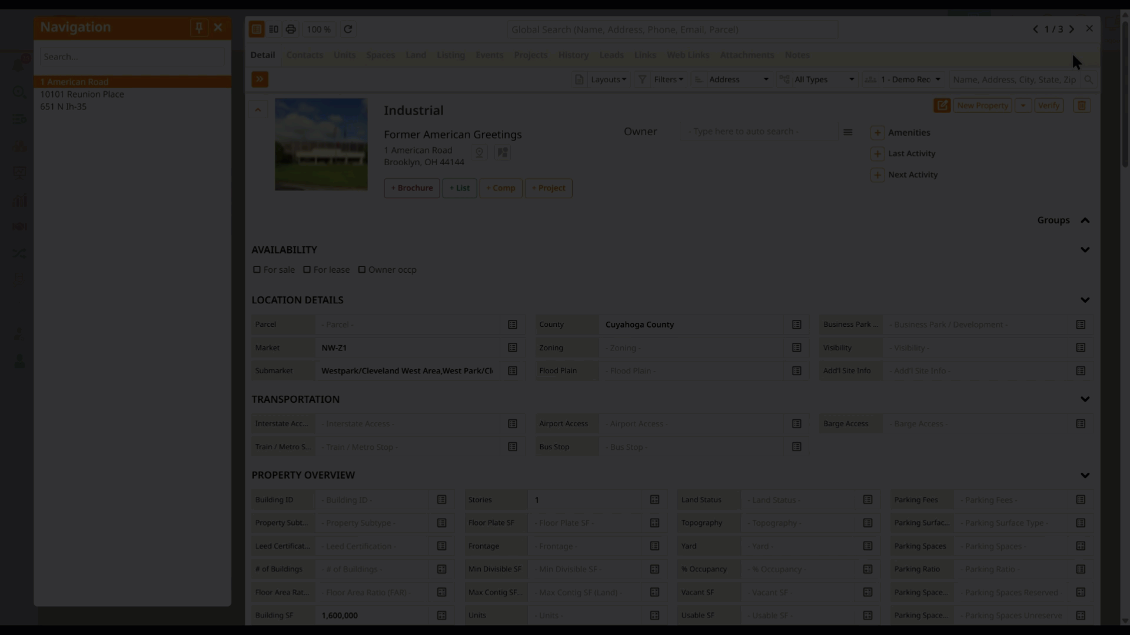The height and width of the screenshot is (635, 1130).
Task: Click the orange edit property icon
Action: click(942, 105)
